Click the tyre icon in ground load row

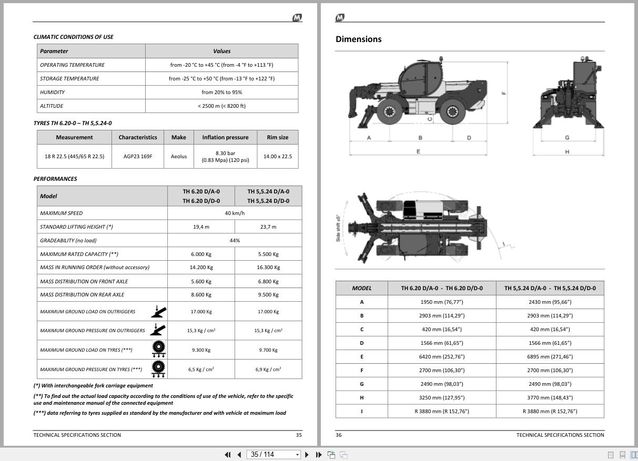click(158, 349)
